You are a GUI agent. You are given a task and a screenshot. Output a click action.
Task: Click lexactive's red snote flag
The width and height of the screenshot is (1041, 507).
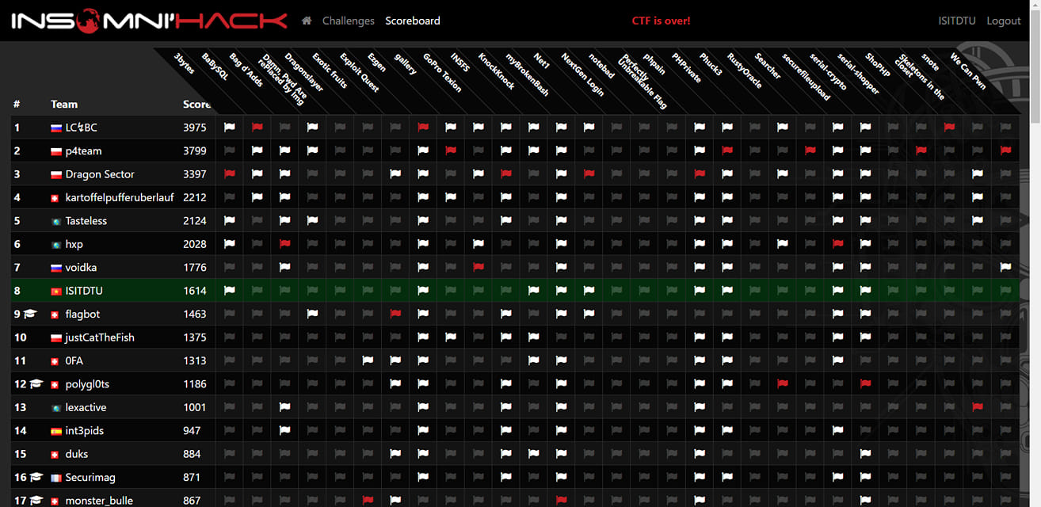[x=978, y=407]
